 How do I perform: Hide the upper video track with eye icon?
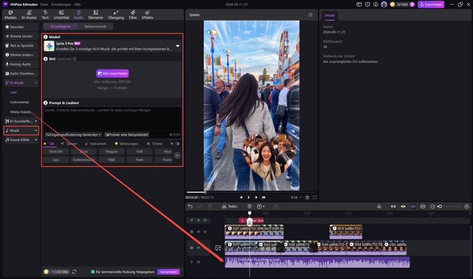[198, 232]
